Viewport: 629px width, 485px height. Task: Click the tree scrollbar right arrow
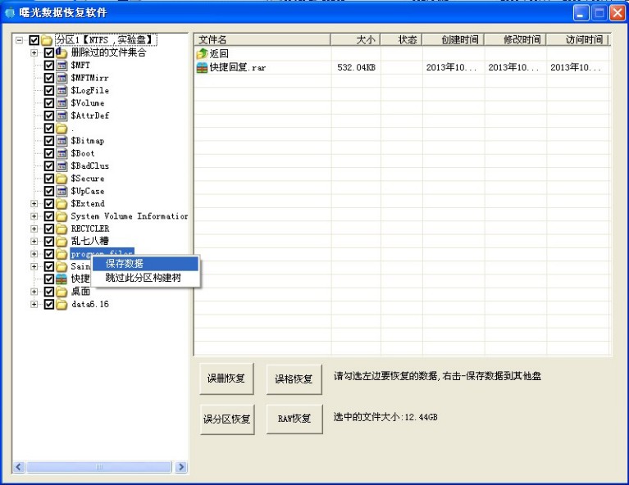point(181,467)
